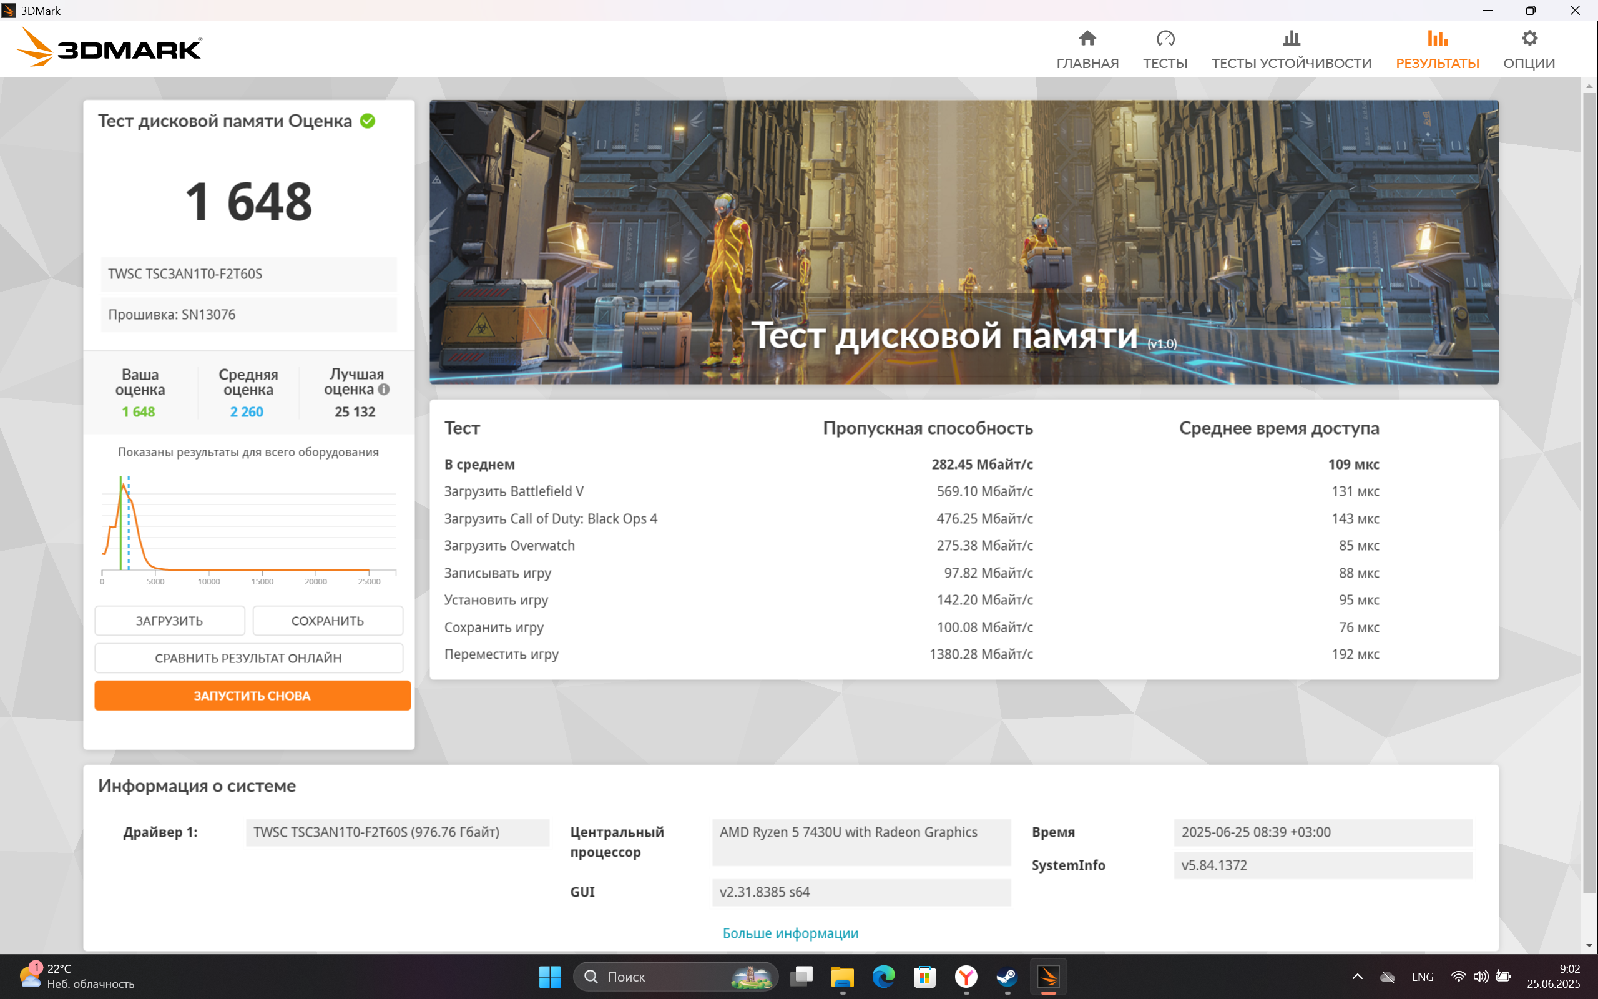The image size is (1598, 999).
Task: Click the storage benchmark banner image
Action: click(963, 242)
